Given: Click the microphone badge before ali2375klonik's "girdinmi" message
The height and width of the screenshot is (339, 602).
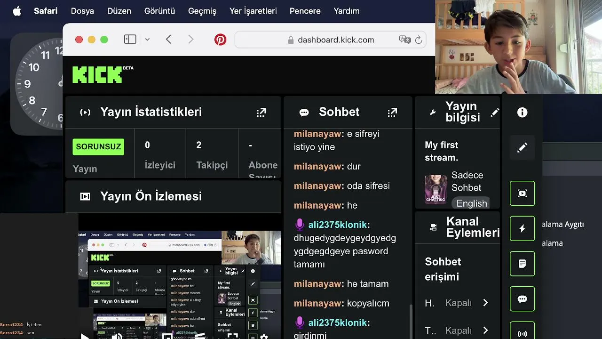Looking at the screenshot, I should [x=300, y=323].
